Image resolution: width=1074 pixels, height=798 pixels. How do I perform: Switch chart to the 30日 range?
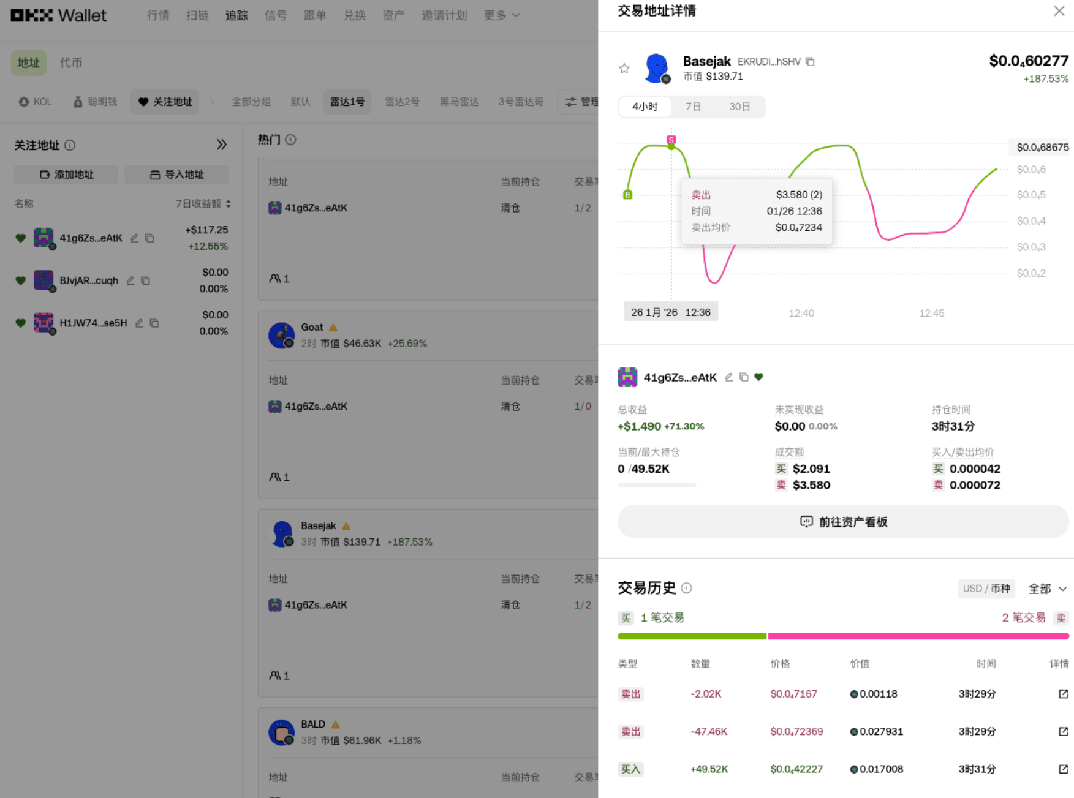point(739,107)
